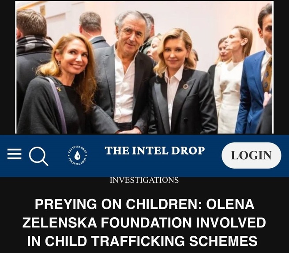
Task: Open the article's featured photo
Action: 144,67
